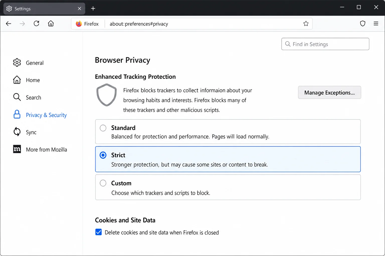Open the home page via the house icon

pos(51,23)
